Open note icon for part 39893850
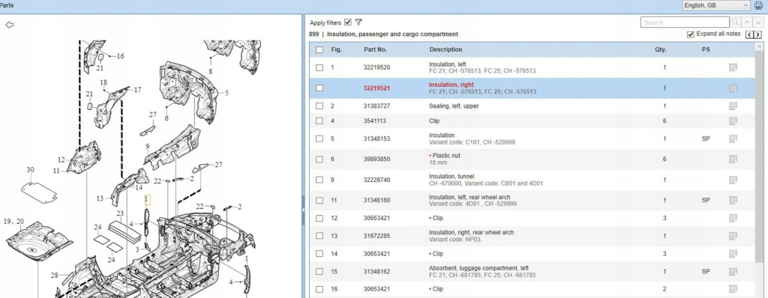 point(733,159)
